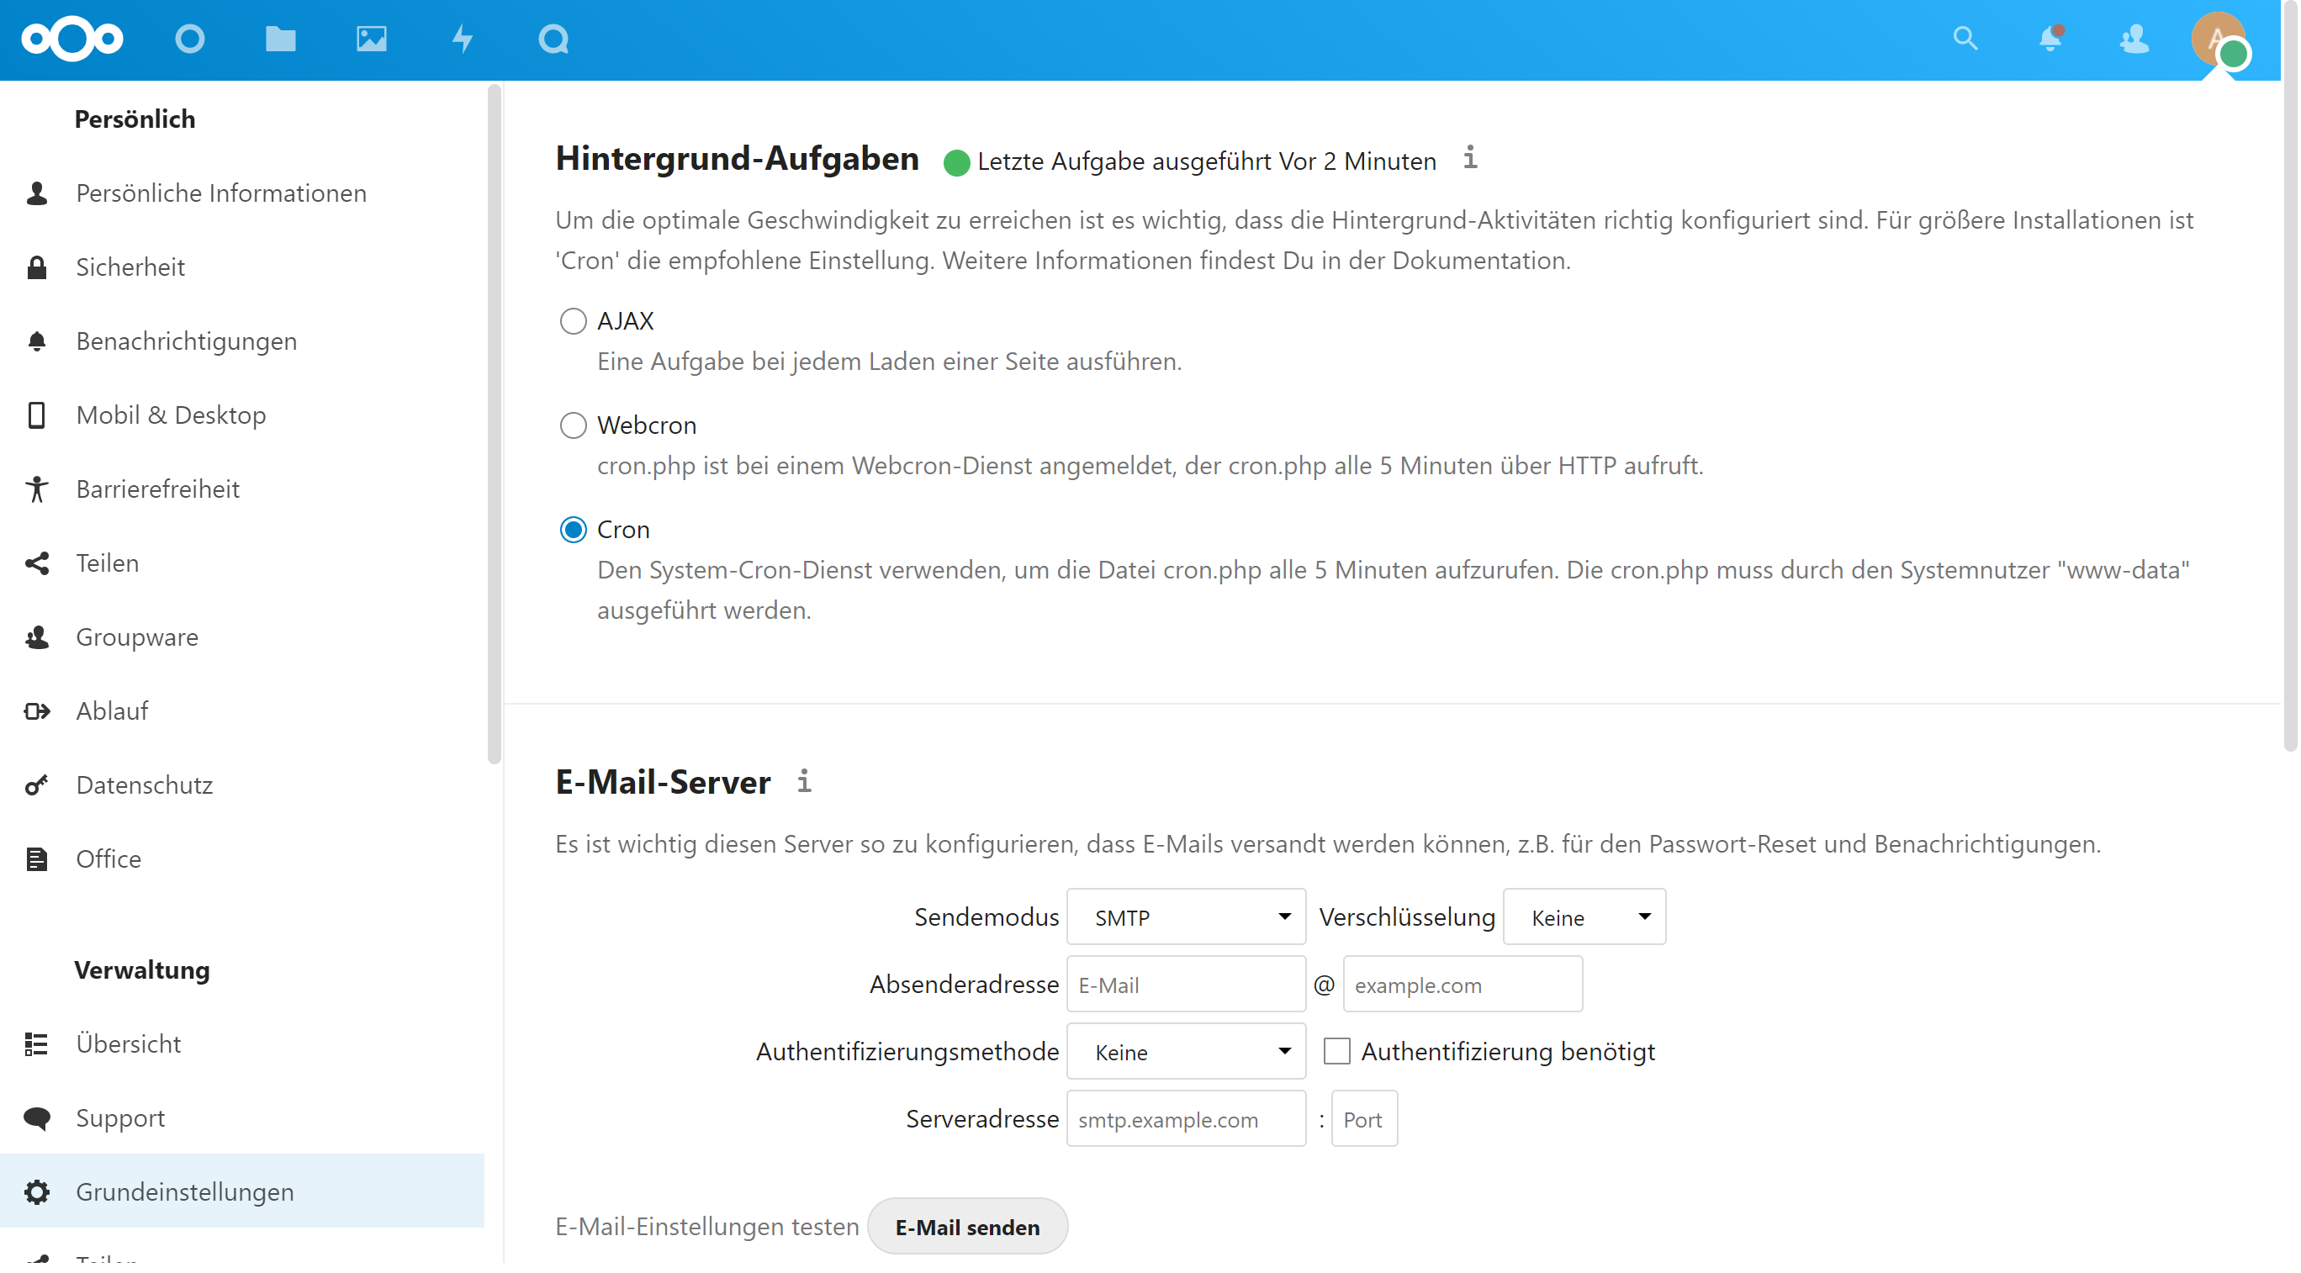
Task: Select the Webcron radio button
Action: point(574,425)
